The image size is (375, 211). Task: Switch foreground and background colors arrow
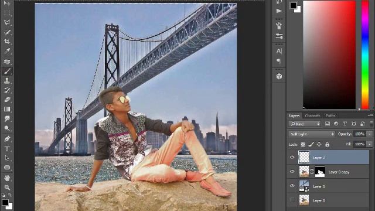click(x=10, y=195)
